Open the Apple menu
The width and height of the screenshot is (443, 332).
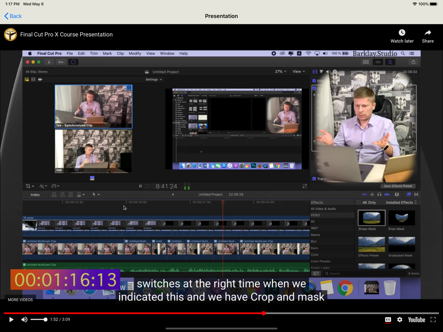30,54
